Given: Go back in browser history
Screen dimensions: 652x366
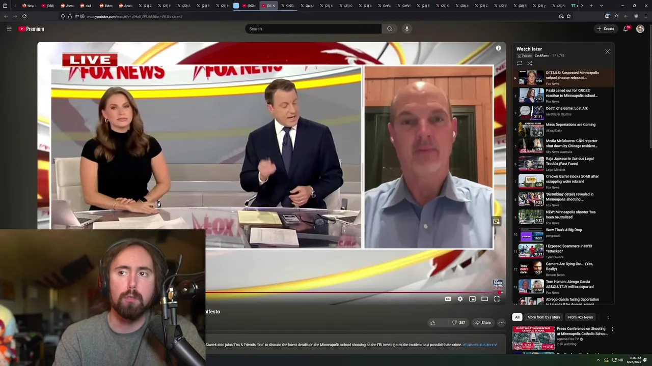Looking at the screenshot, I should tap(6, 16).
